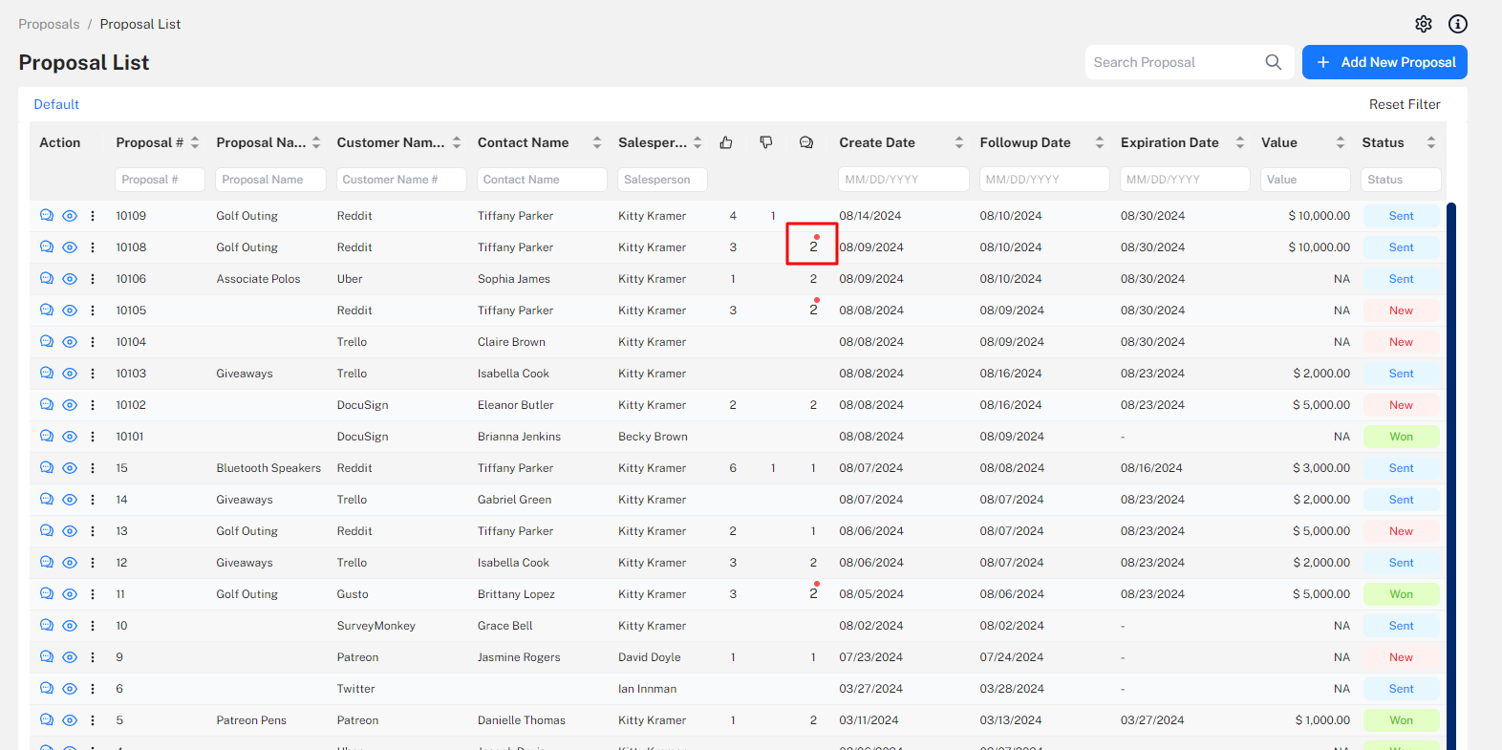Viewport: 1502px width, 750px height.
Task: Sort by Create Date column arrows
Action: 959,142
